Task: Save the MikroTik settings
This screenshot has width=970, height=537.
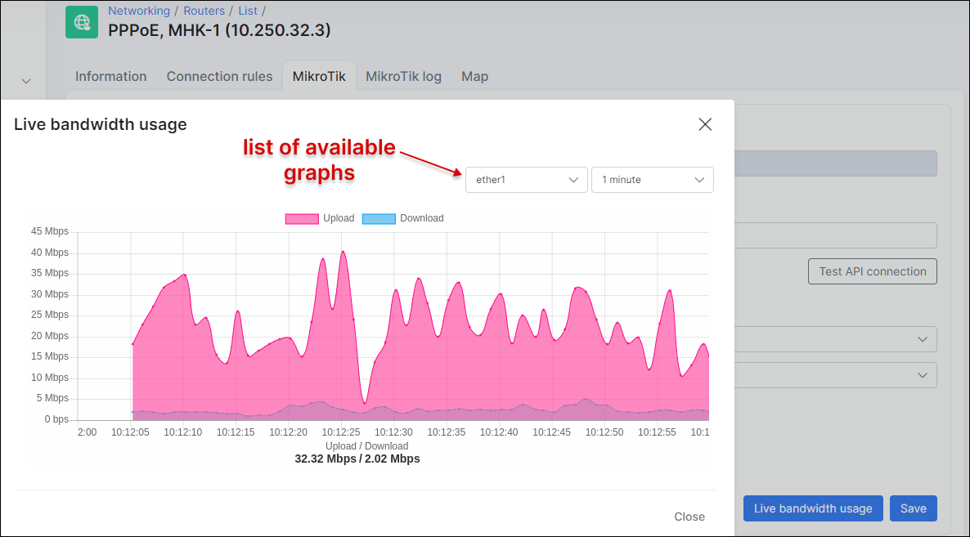Action: [913, 508]
